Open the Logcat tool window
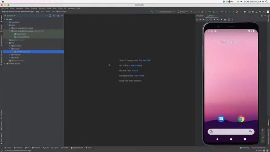270x152 pixels. [x=55, y=148]
